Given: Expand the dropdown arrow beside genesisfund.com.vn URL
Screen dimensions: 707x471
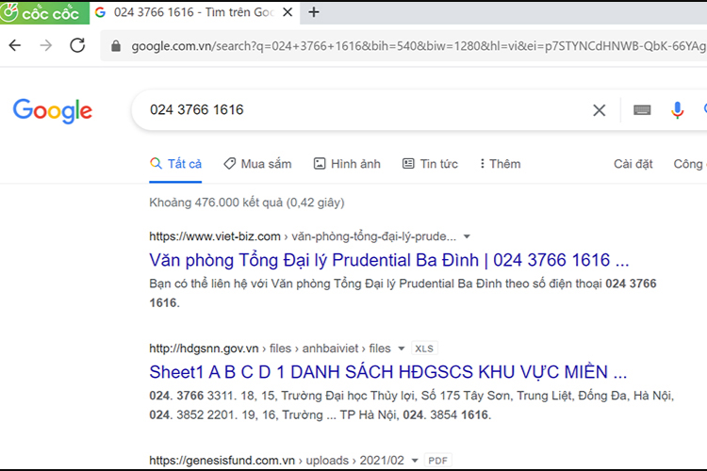Looking at the screenshot, I should [415, 461].
